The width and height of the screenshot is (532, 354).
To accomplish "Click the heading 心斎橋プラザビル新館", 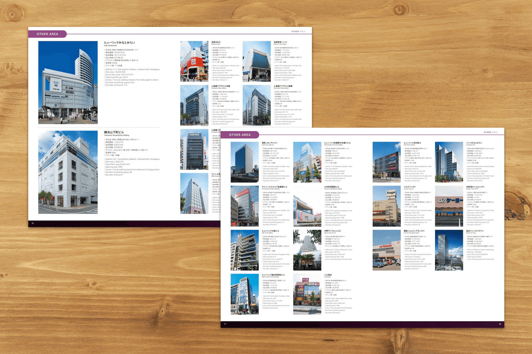I will 283,86.
